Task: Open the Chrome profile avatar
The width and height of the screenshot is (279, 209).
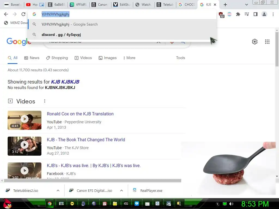Action: coord(264,14)
